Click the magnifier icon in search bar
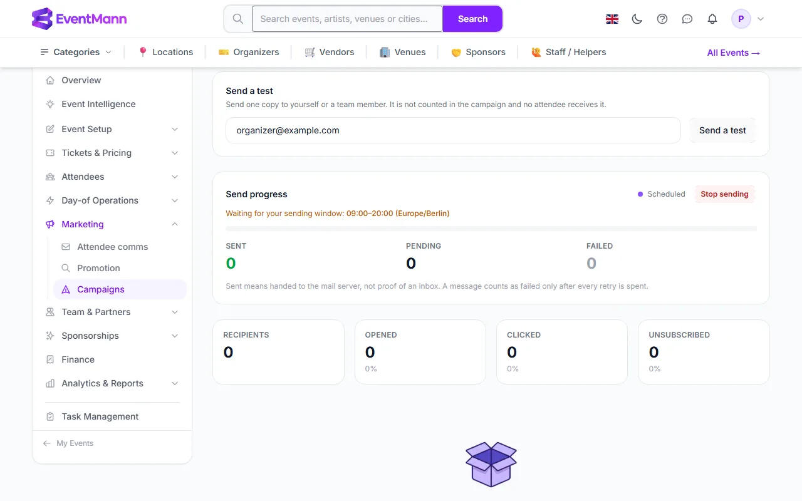Image resolution: width=802 pixels, height=501 pixels. 238,19
